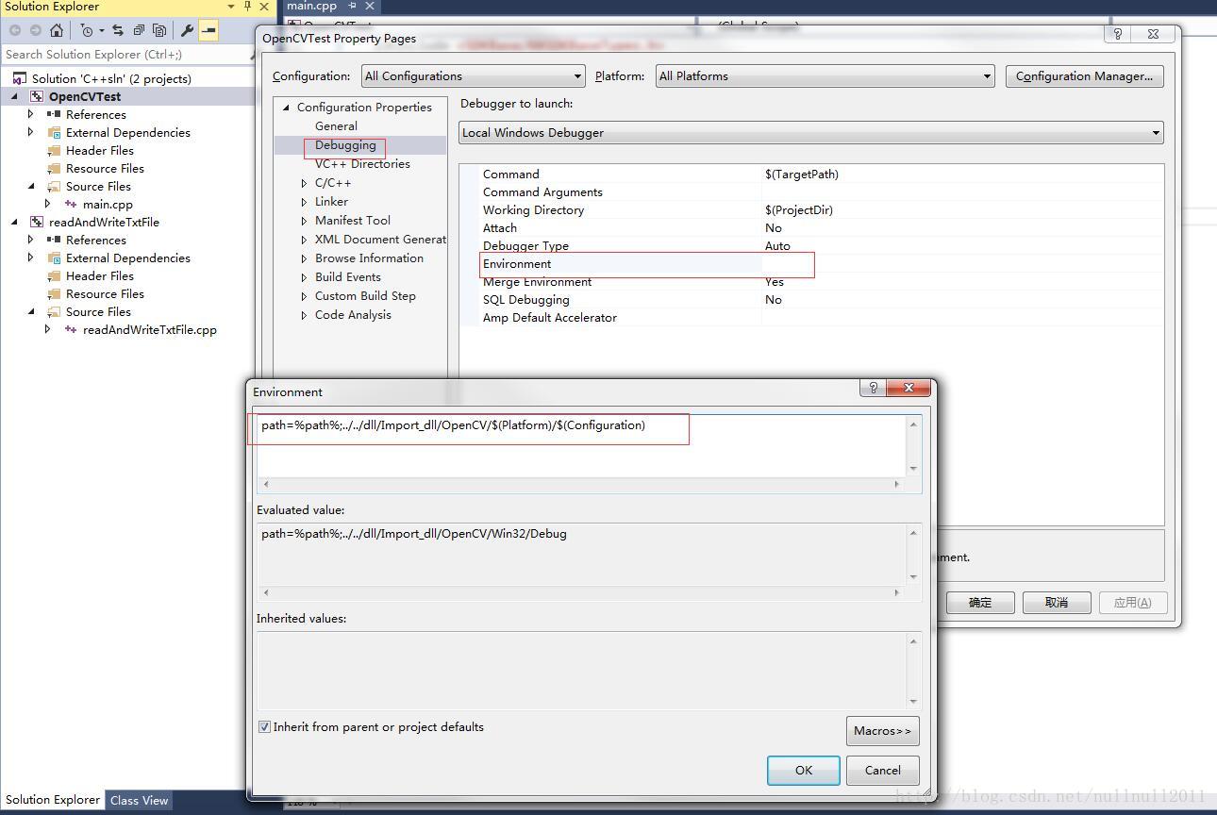Click Cancel in the Environment dialog
Image resolution: width=1217 pixels, height=815 pixels.
pyautogui.click(x=883, y=771)
